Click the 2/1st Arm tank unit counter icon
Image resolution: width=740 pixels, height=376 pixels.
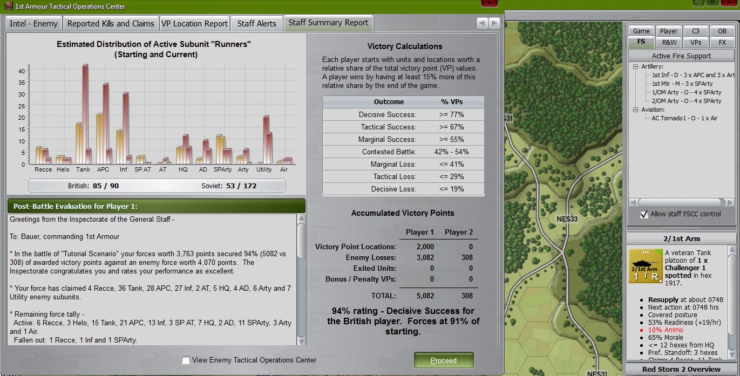point(644,266)
